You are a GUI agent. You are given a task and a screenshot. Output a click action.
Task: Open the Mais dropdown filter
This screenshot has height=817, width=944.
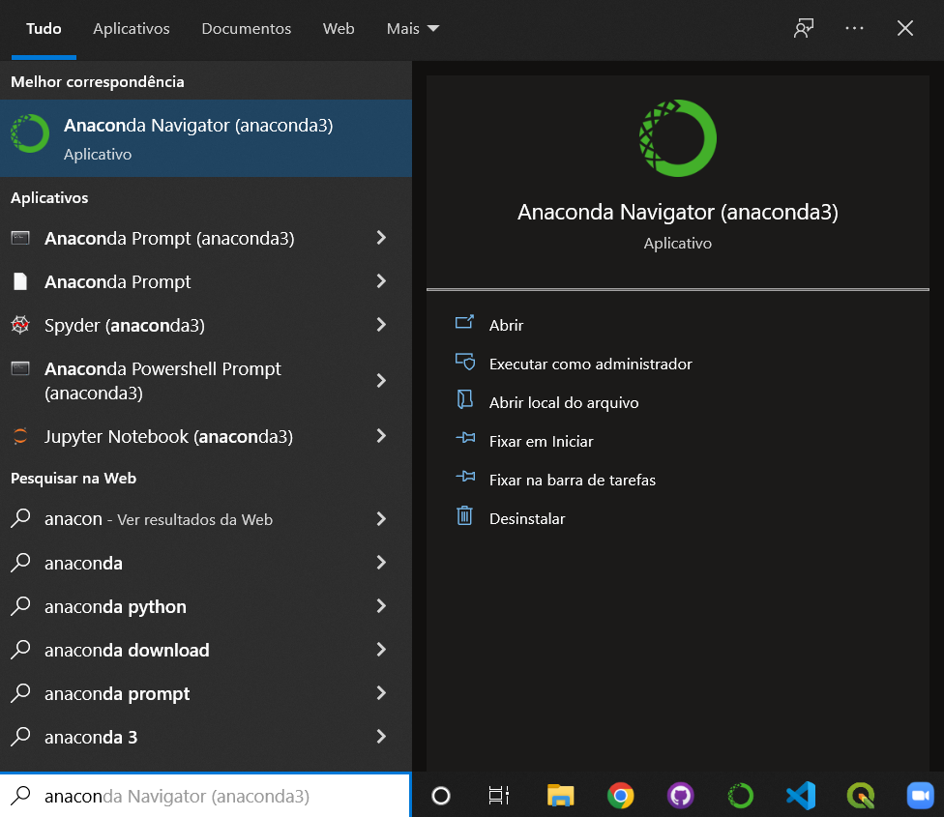(413, 28)
